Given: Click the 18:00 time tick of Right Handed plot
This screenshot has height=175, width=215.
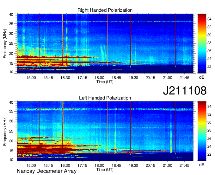Looking at the screenshot, I should coord(99,78).
